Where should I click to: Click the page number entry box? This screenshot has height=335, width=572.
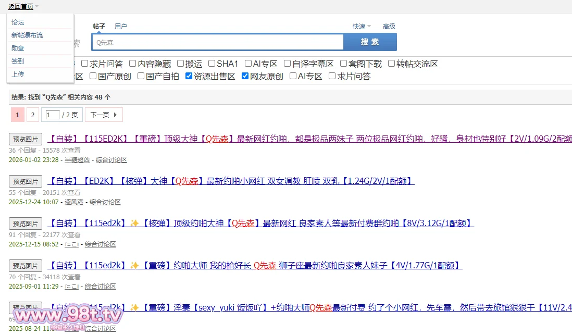tap(53, 115)
